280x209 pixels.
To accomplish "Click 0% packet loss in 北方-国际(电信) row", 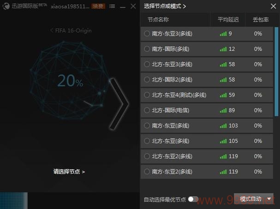I will tap(258, 110).
